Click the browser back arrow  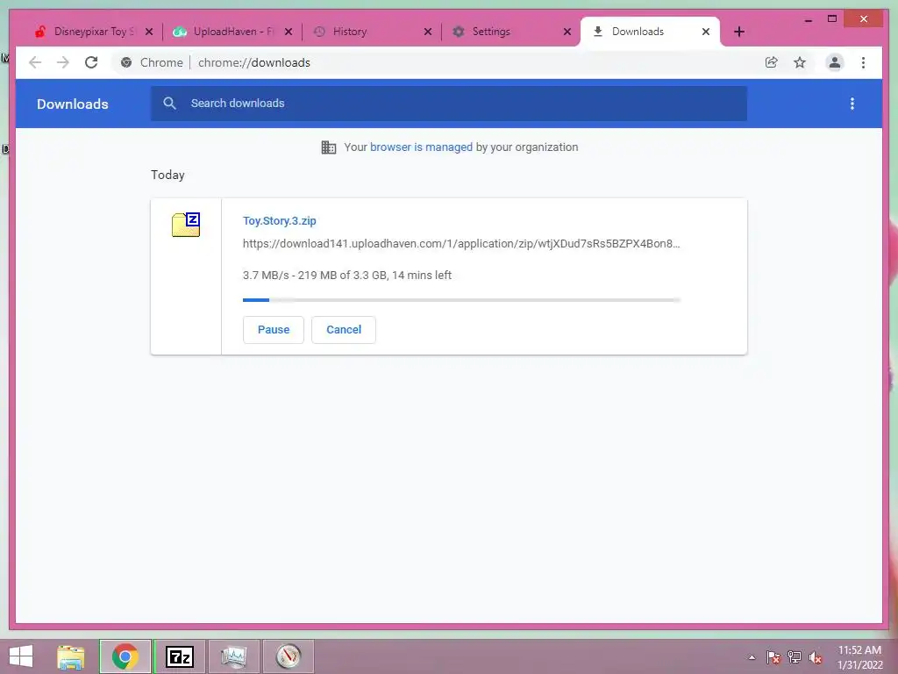coord(35,62)
